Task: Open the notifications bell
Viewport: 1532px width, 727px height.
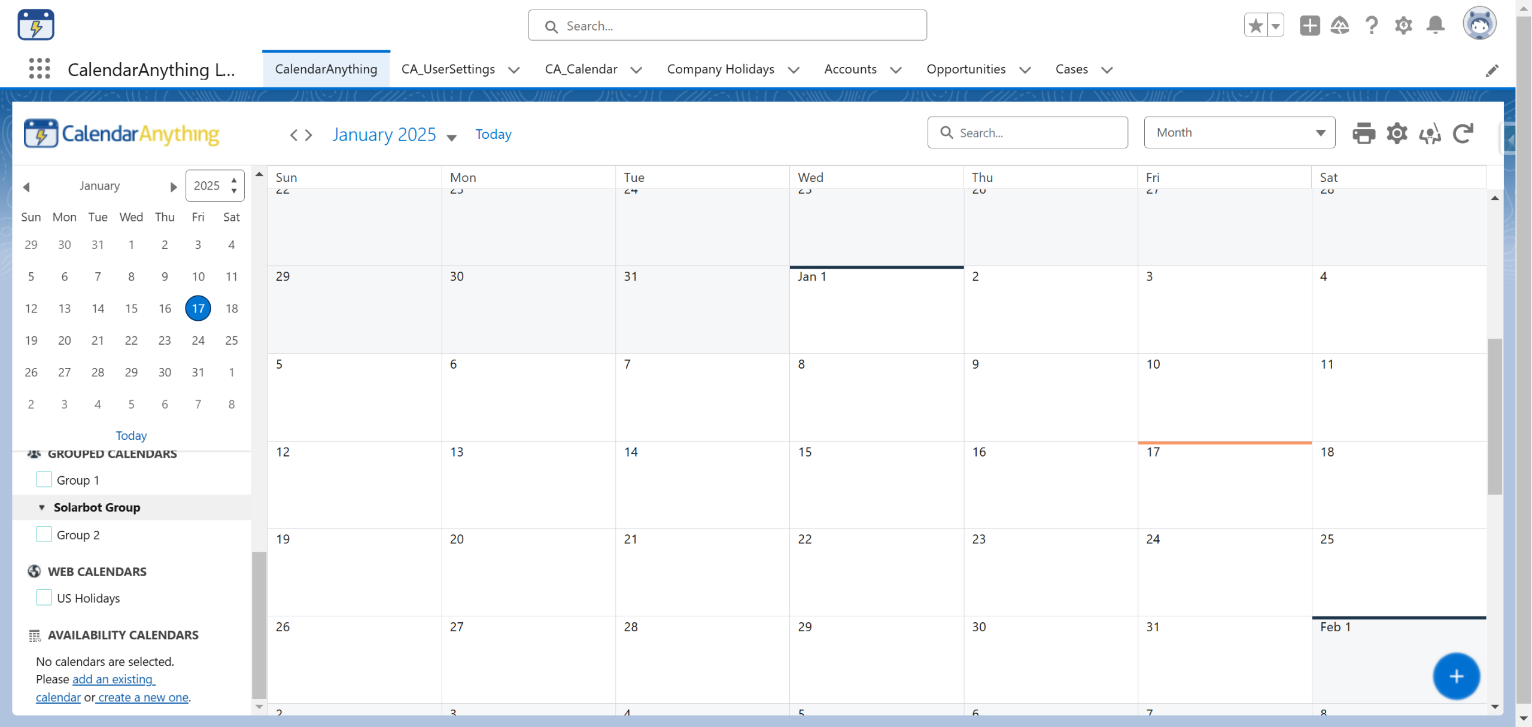Action: (1435, 25)
